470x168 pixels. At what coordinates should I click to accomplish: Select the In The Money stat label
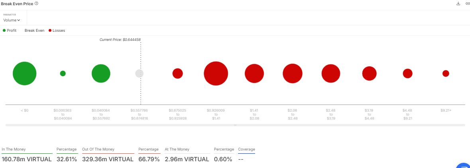[14, 149]
